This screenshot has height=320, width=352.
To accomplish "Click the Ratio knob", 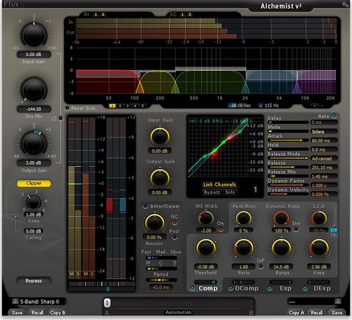I will tap(243, 248).
